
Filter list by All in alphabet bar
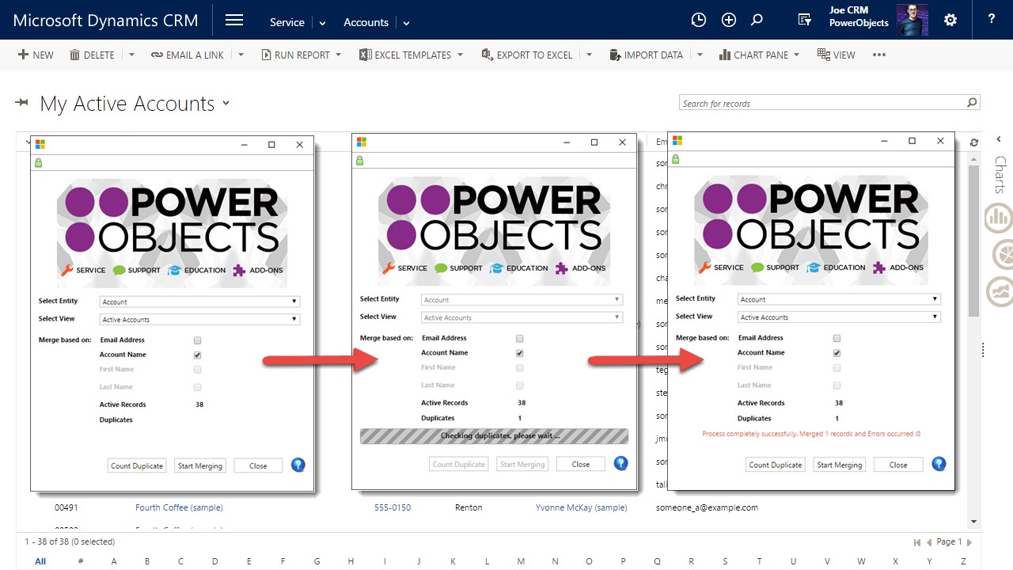(x=40, y=561)
